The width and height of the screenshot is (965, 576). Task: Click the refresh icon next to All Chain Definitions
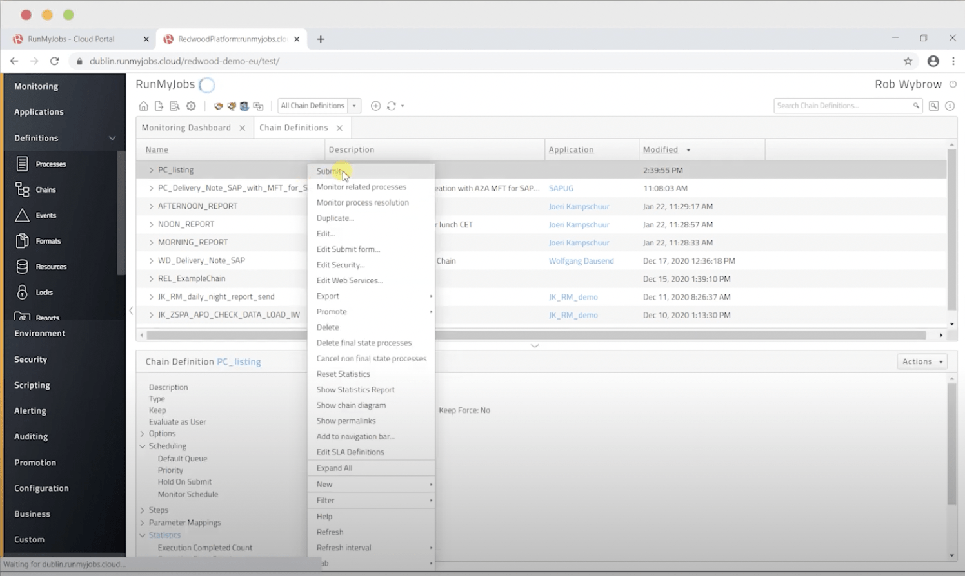point(392,106)
